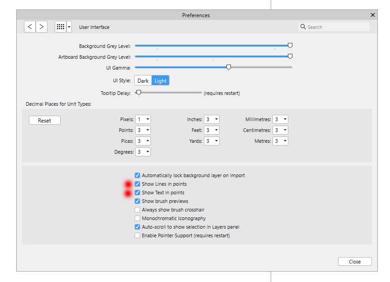Open the Degrees decimal places dropdown
The image size is (390, 282).
tap(143, 152)
